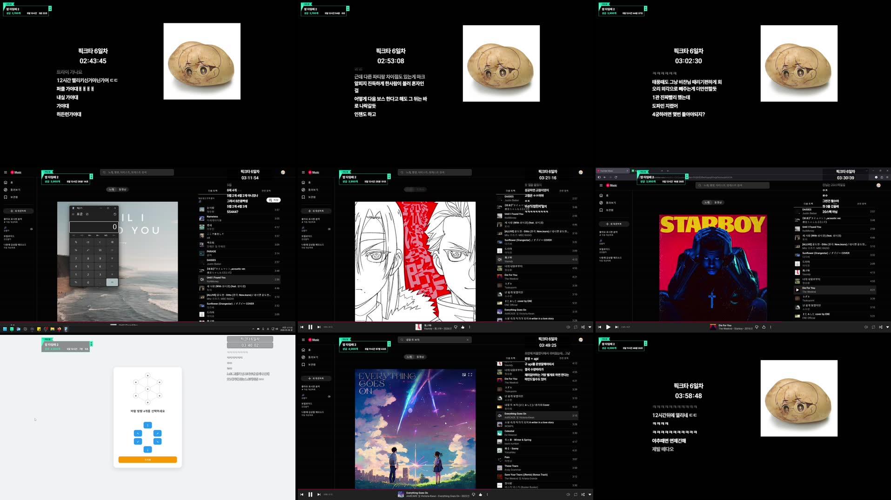
Task: Open 관련 항목 tab in 03:21:16 panel
Action: [x=563, y=191]
